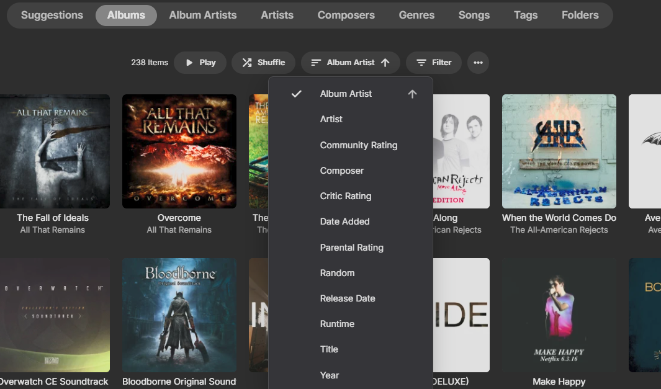This screenshot has height=389, width=661.
Task: Click the shuffle crossed-arrows icon
Action: (246, 63)
